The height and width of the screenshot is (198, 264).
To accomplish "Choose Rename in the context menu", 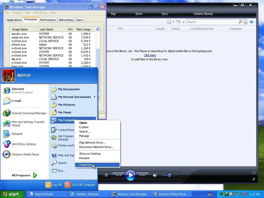I will 97,158.
